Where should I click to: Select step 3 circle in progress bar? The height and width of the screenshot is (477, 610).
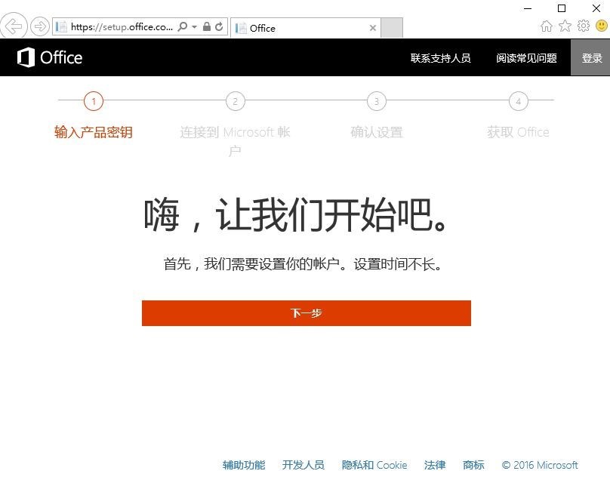point(377,101)
